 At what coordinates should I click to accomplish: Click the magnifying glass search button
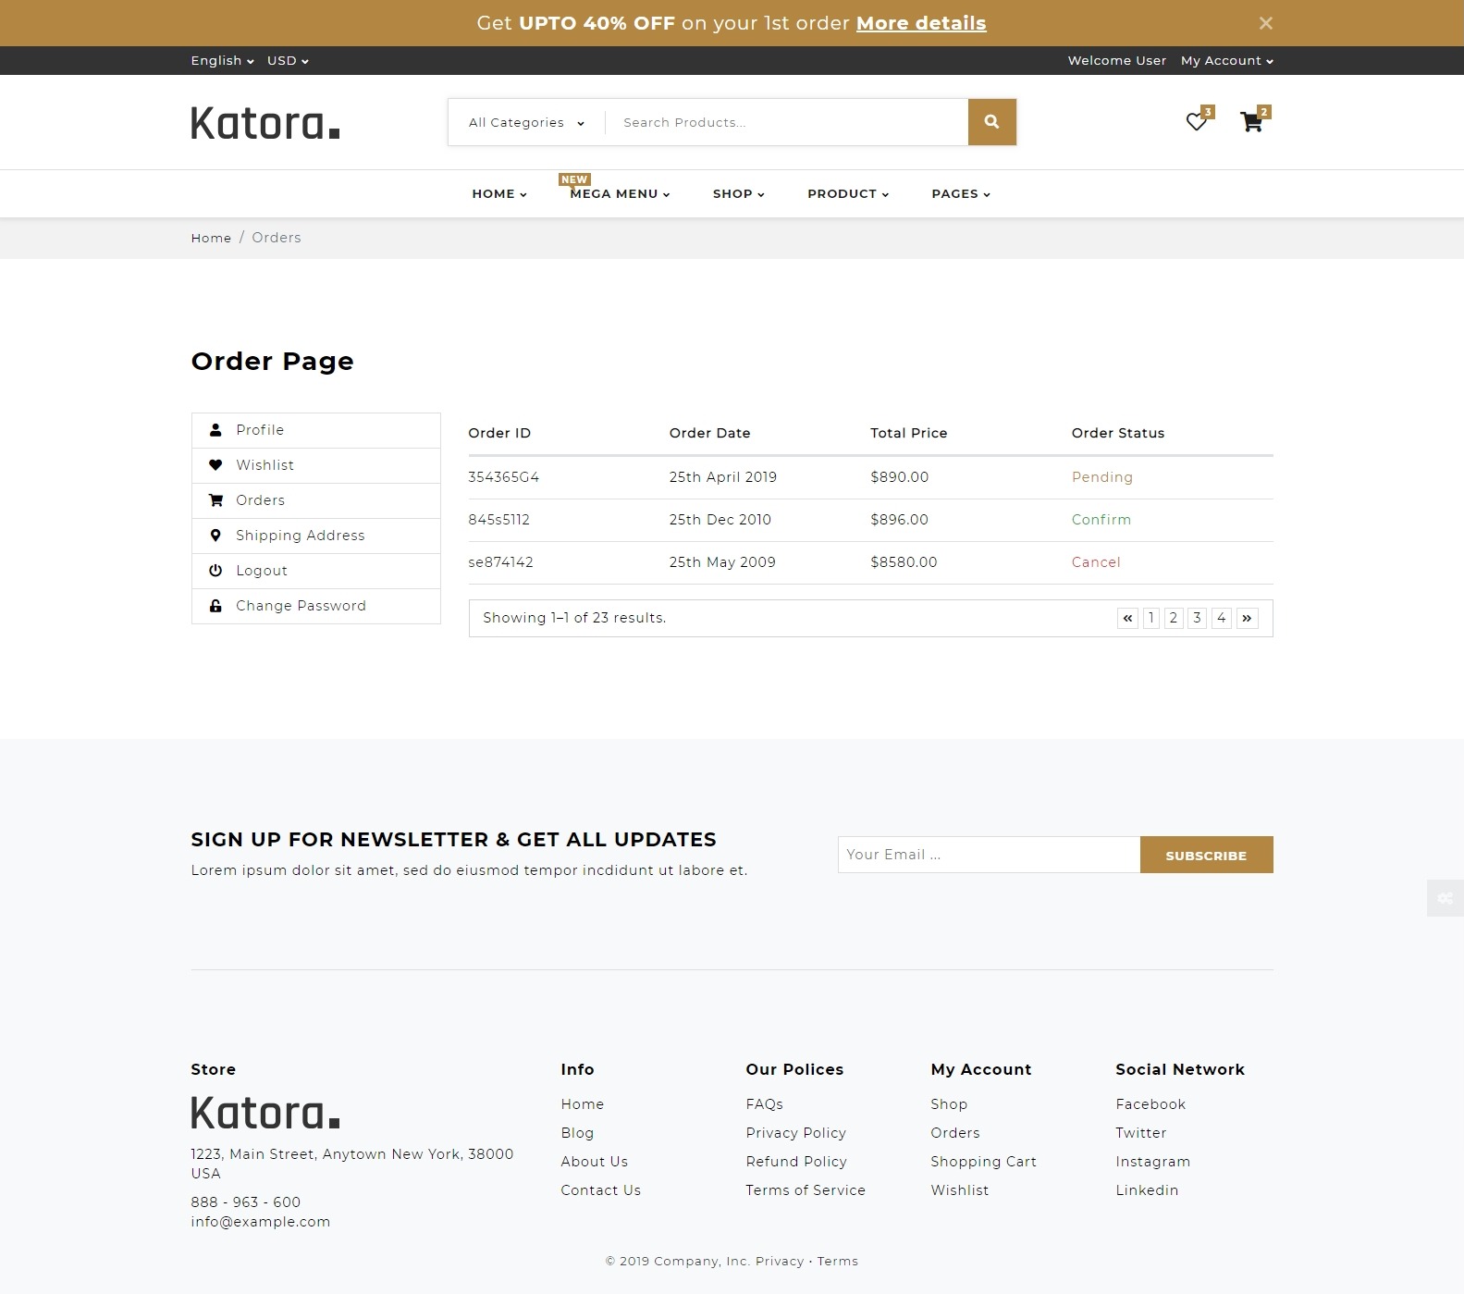(x=991, y=122)
